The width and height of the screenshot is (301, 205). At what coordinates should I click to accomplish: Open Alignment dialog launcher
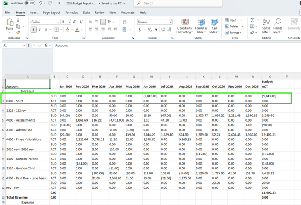coord(133,38)
